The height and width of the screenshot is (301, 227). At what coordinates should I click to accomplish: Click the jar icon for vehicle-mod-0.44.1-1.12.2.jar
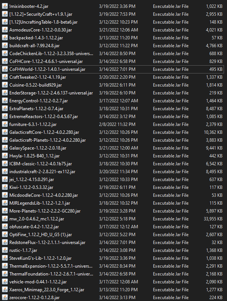tap(5, 282)
